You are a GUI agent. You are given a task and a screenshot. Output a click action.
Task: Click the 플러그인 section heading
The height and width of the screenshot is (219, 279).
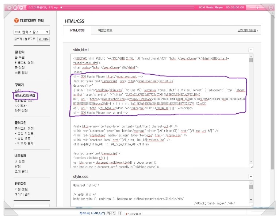(x=20, y=123)
